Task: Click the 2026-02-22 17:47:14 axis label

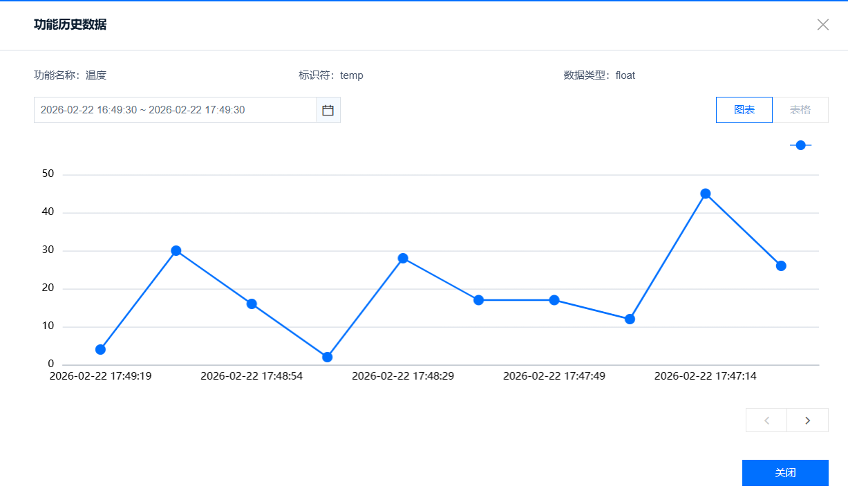Action: (x=705, y=376)
